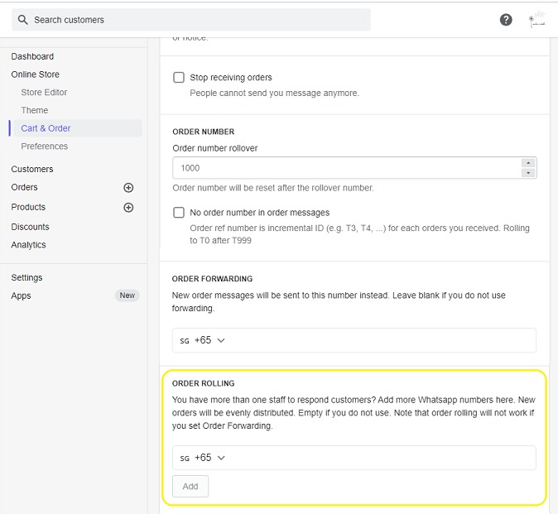This screenshot has width=558, height=514.
Task: Open the store account avatar
Action: [538, 20]
